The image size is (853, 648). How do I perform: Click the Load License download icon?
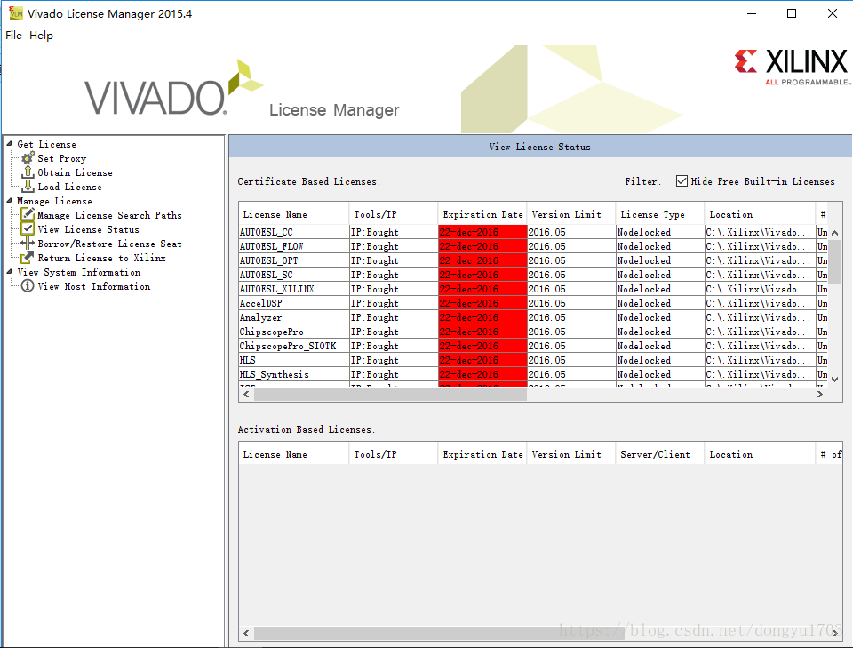coord(28,187)
